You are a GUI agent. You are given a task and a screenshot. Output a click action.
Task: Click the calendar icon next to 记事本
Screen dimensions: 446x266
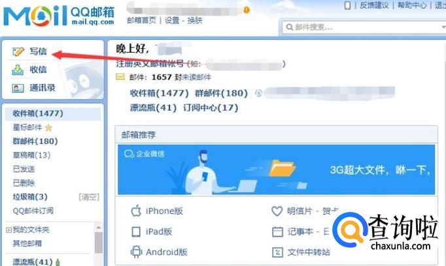pyautogui.click(x=277, y=231)
